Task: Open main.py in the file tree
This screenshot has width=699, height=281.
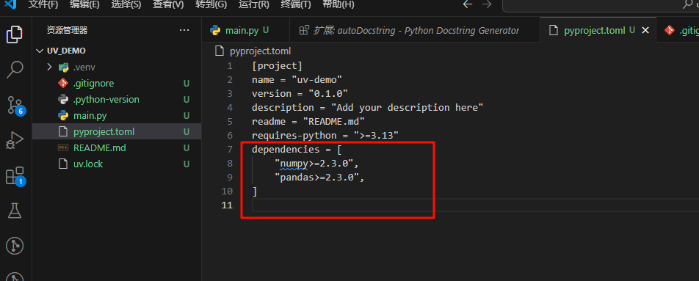Action: [117, 116]
